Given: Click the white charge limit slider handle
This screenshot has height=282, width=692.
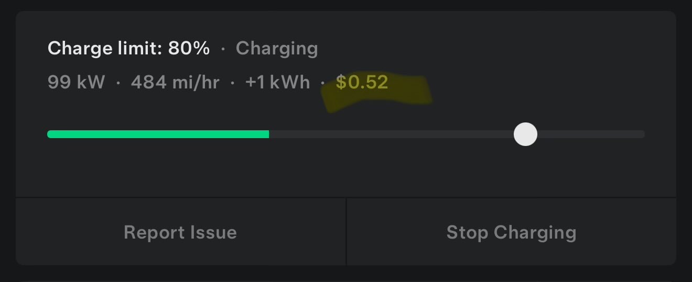Looking at the screenshot, I should click(x=525, y=134).
